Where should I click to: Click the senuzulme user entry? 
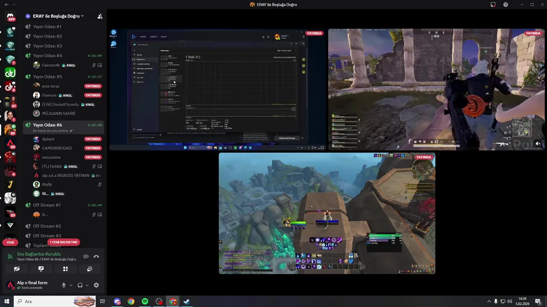tap(68, 157)
